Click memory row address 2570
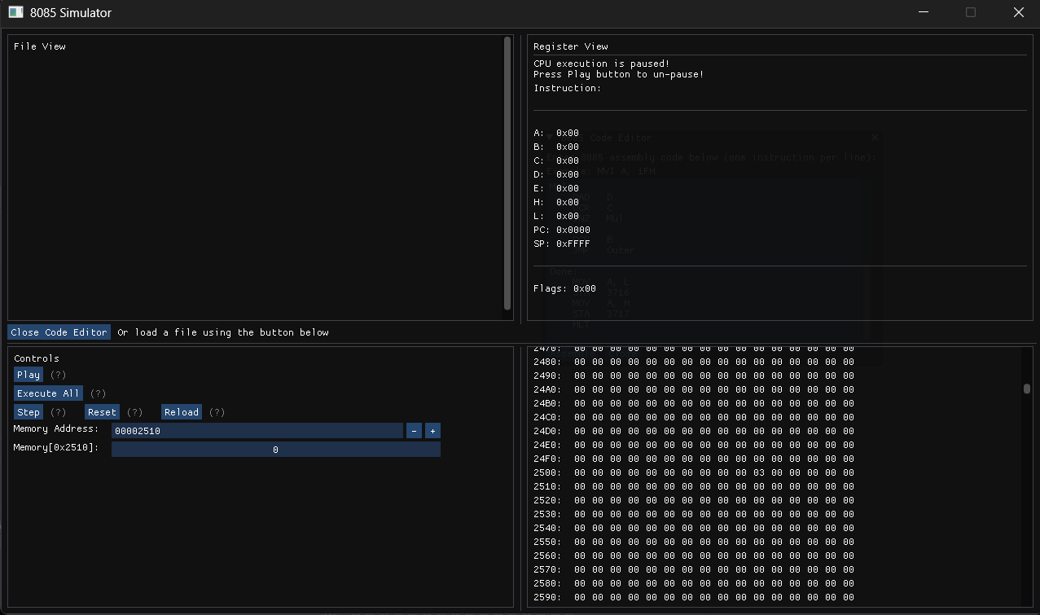1040x615 pixels. point(547,569)
